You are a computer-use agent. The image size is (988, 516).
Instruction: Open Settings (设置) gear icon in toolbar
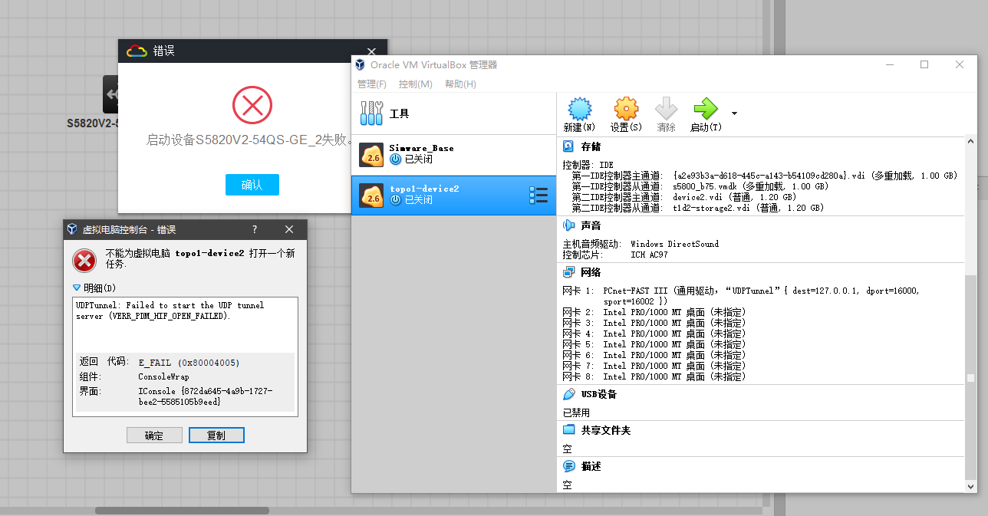point(626,109)
